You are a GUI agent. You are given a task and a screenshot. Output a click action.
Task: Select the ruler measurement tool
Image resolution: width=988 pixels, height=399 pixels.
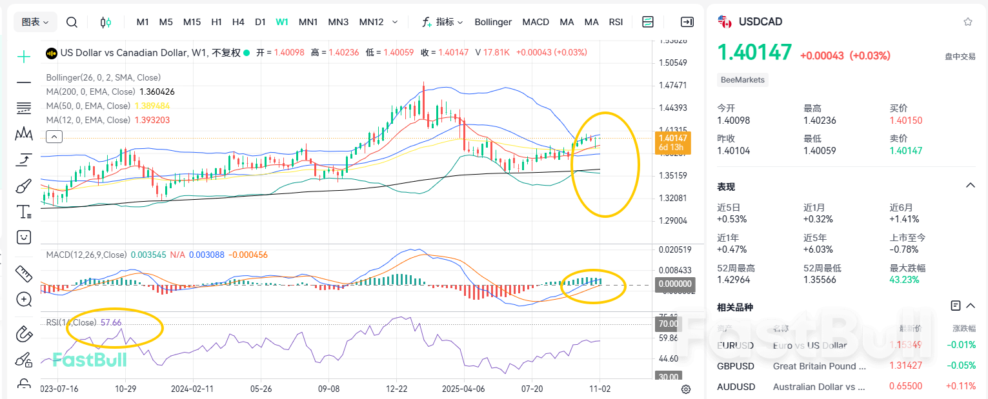point(23,274)
